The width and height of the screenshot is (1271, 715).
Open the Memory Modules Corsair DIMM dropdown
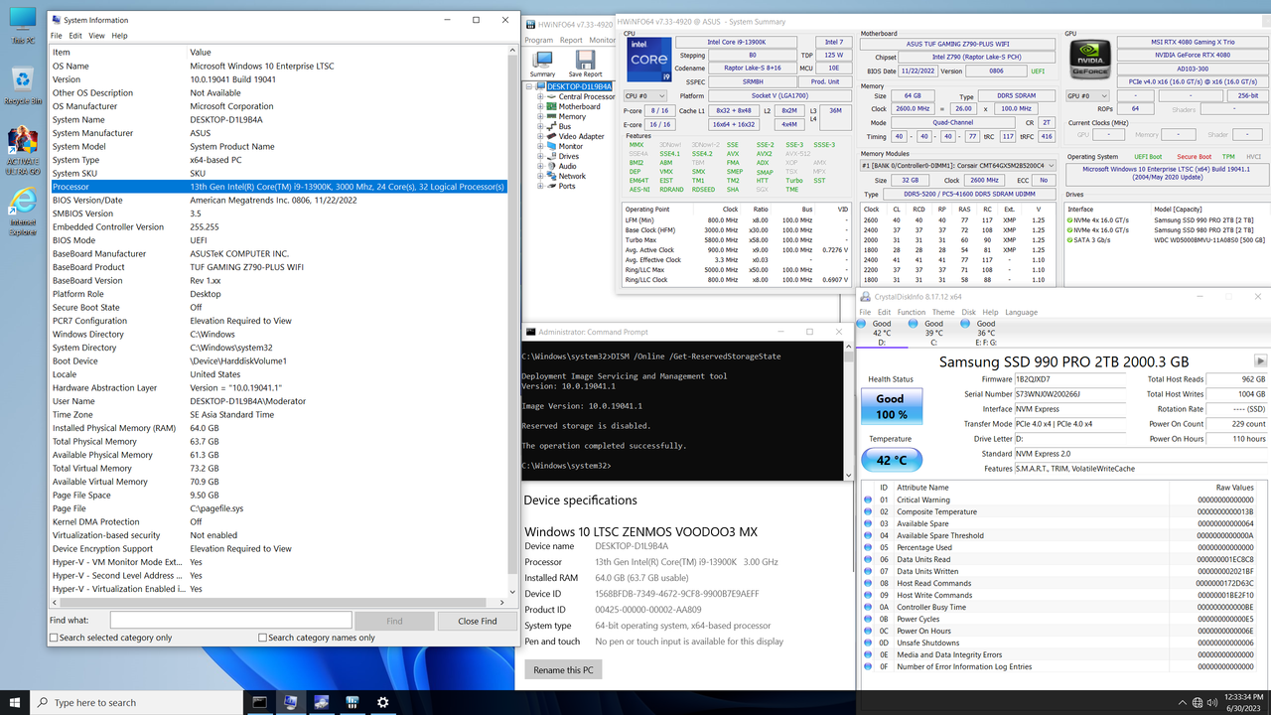pos(959,166)
